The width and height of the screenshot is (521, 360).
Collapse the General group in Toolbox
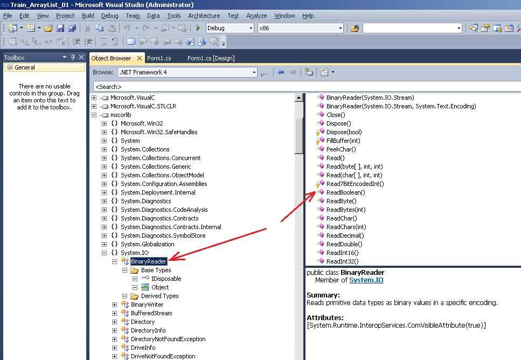10,67
